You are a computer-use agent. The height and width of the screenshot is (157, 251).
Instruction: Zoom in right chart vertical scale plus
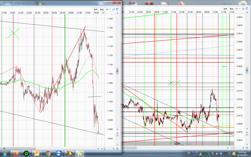[x=247, y=133]
